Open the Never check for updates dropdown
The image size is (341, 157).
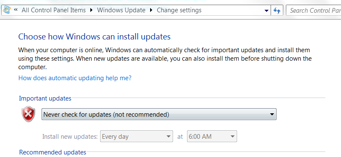(x=159, y=114)
